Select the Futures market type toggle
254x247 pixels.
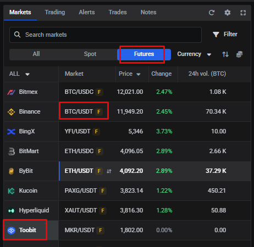pos(144,54)
